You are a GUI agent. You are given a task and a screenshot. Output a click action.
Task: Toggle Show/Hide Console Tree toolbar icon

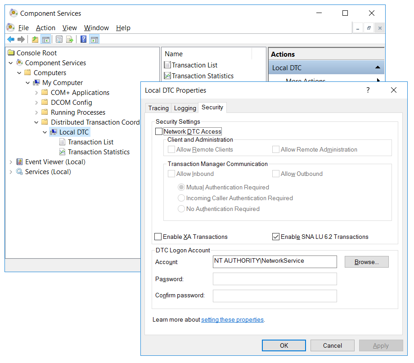coord(46,40)
